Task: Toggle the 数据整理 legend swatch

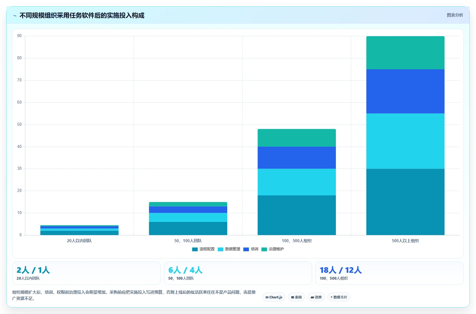Action: (220, 249)
